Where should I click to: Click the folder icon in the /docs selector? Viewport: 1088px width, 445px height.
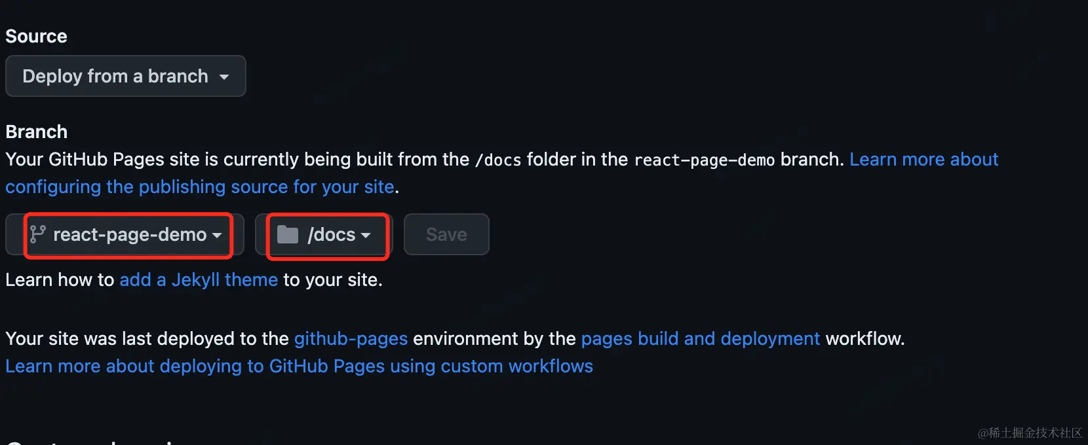click(288, 234)
